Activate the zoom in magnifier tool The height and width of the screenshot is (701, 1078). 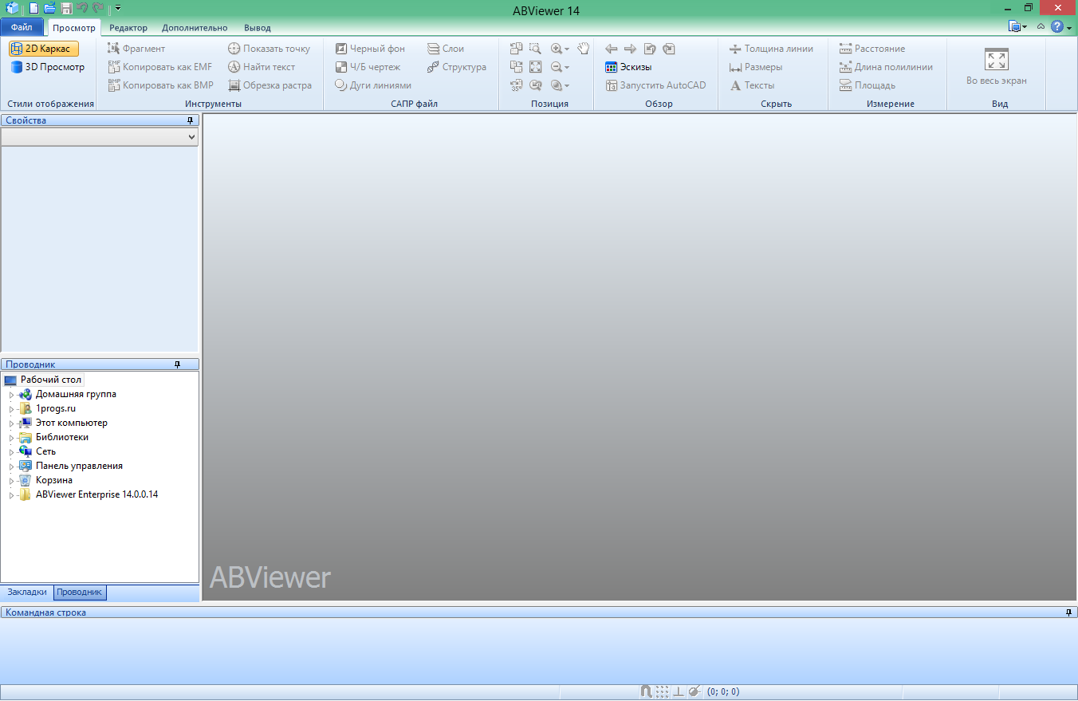556,49
